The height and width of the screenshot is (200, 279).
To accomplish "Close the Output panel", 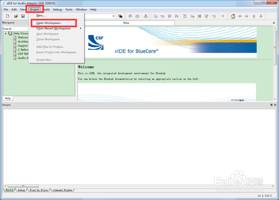I will pyautogui.click(x=275, y=105).
